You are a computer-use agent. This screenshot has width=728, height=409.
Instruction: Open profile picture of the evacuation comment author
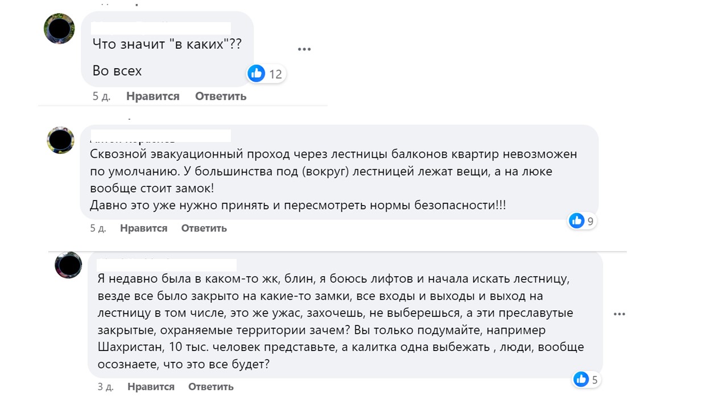[x=61, y=140]
